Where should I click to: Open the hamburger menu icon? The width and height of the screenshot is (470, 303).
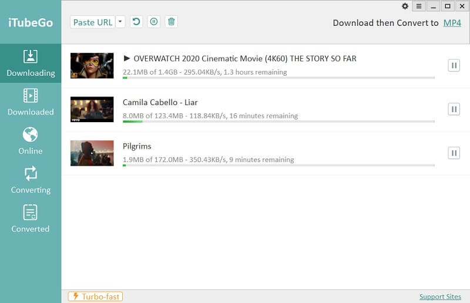coord(419,6)
